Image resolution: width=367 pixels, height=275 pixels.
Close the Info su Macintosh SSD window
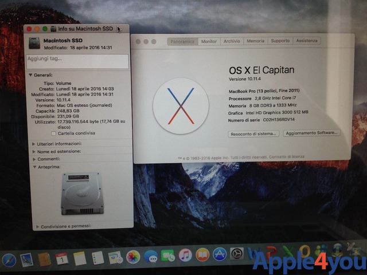[x=29, y=29]
